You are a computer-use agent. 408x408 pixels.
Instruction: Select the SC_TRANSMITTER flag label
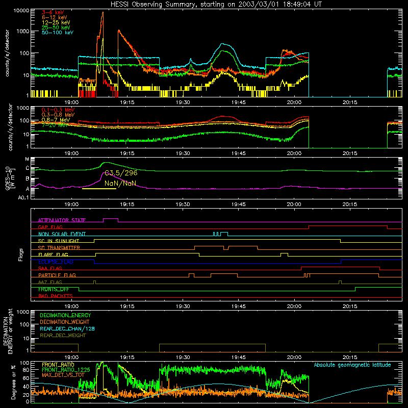pyautogui.click(x=59, y=248)
